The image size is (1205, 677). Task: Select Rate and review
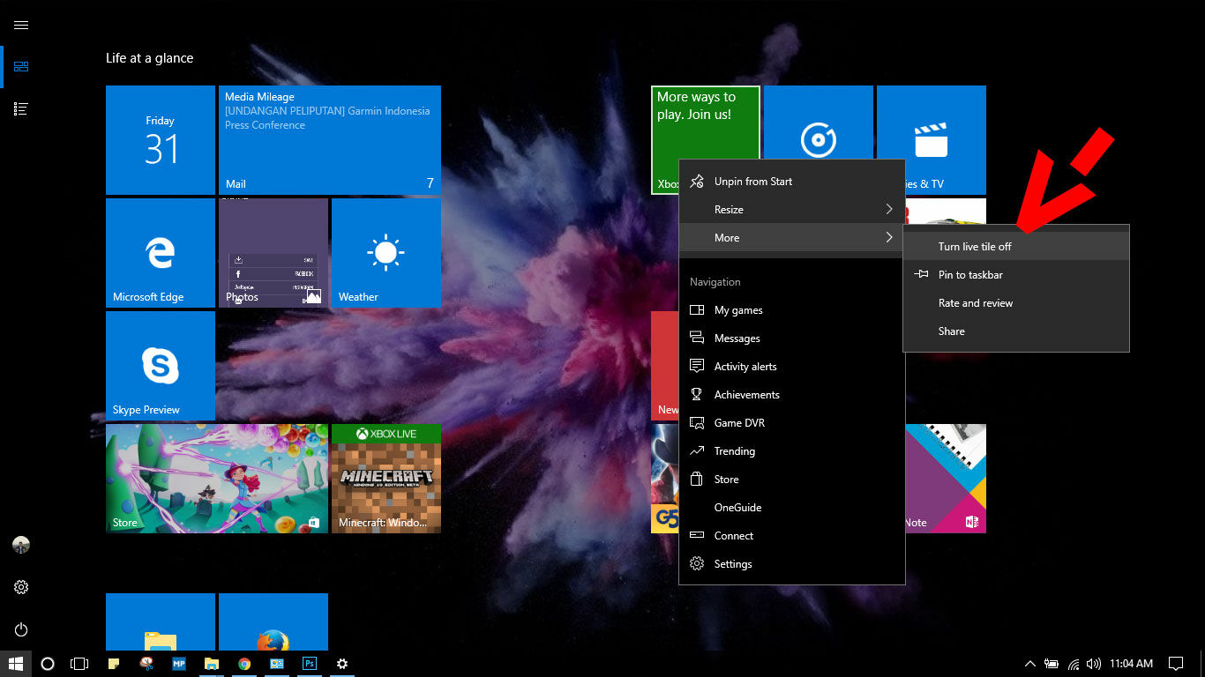click(1016, 303)
